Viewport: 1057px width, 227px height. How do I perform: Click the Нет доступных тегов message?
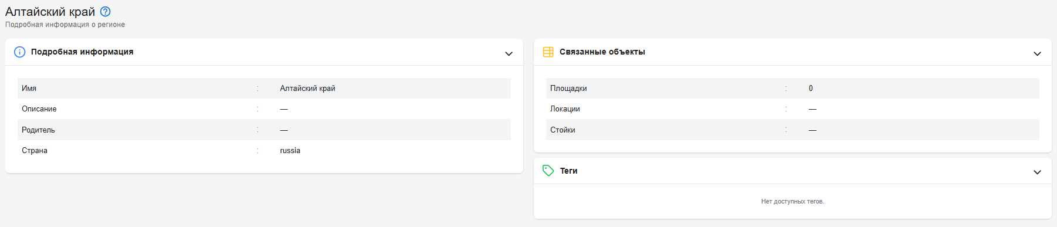792,201
